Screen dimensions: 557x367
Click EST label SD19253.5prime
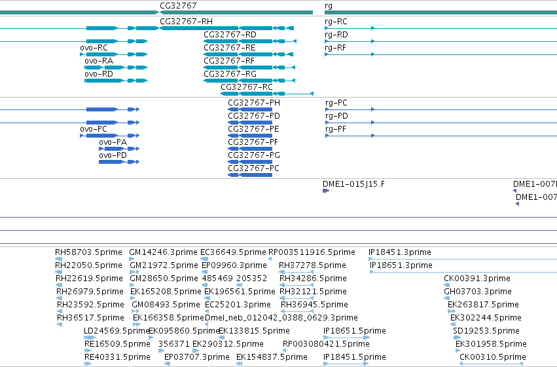coord(486,331)
